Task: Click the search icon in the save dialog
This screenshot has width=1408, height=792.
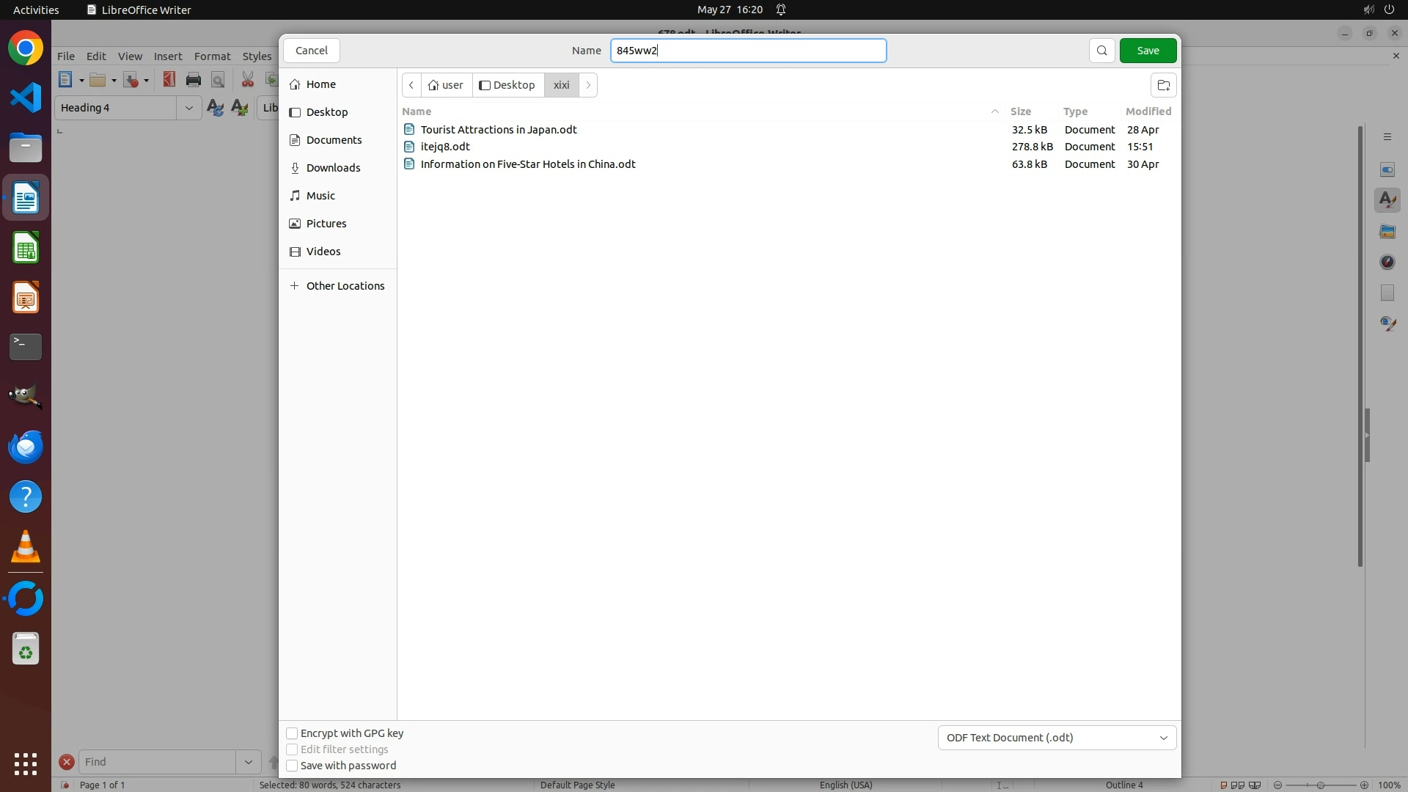Action: pyautogui.click(x=1101, y=51)
